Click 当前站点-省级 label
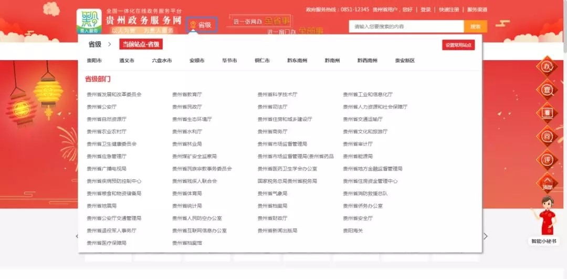This screenshot has height=279, width=567. (x=141, y=44)
